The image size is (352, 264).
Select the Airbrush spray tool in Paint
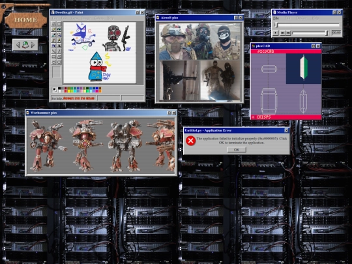pyautogui.click(x=53, y=46)
